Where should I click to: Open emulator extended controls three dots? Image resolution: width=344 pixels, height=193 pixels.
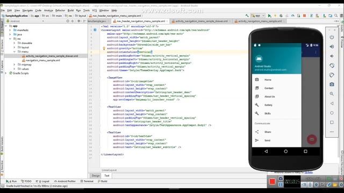pos(332,132)
